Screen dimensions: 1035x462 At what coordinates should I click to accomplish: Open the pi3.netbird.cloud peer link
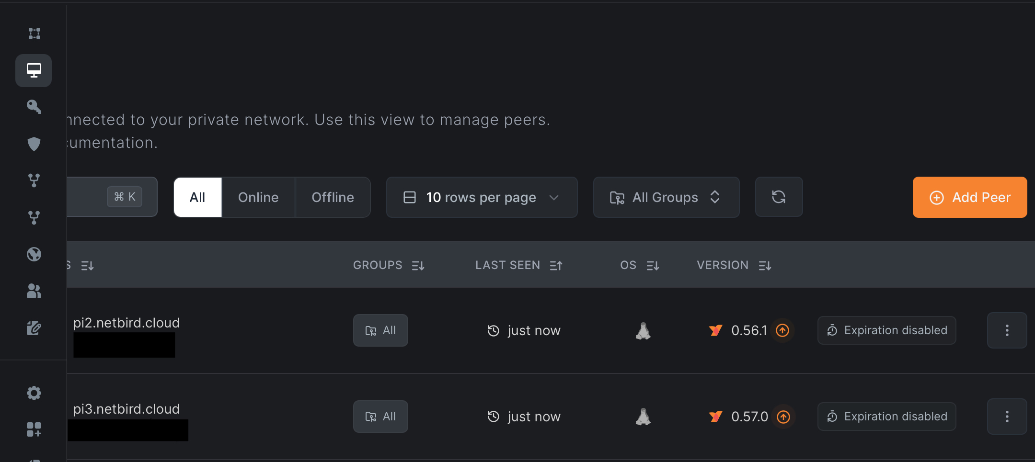pyautogui.click(x=126, y=409)
